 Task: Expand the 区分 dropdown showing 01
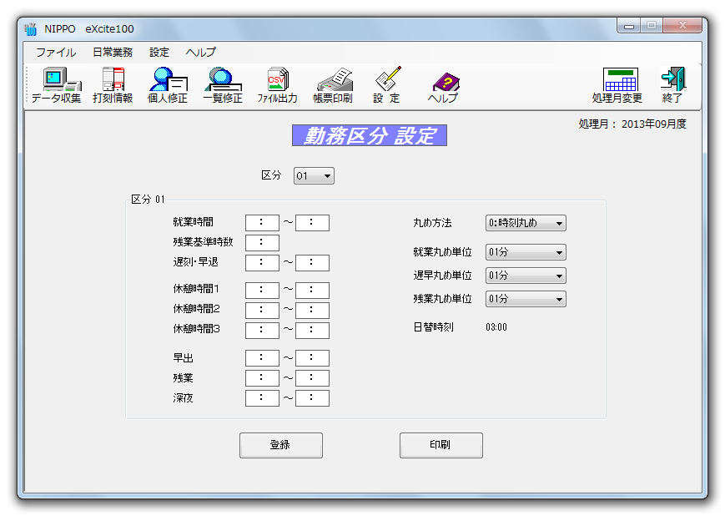[314, 176]
